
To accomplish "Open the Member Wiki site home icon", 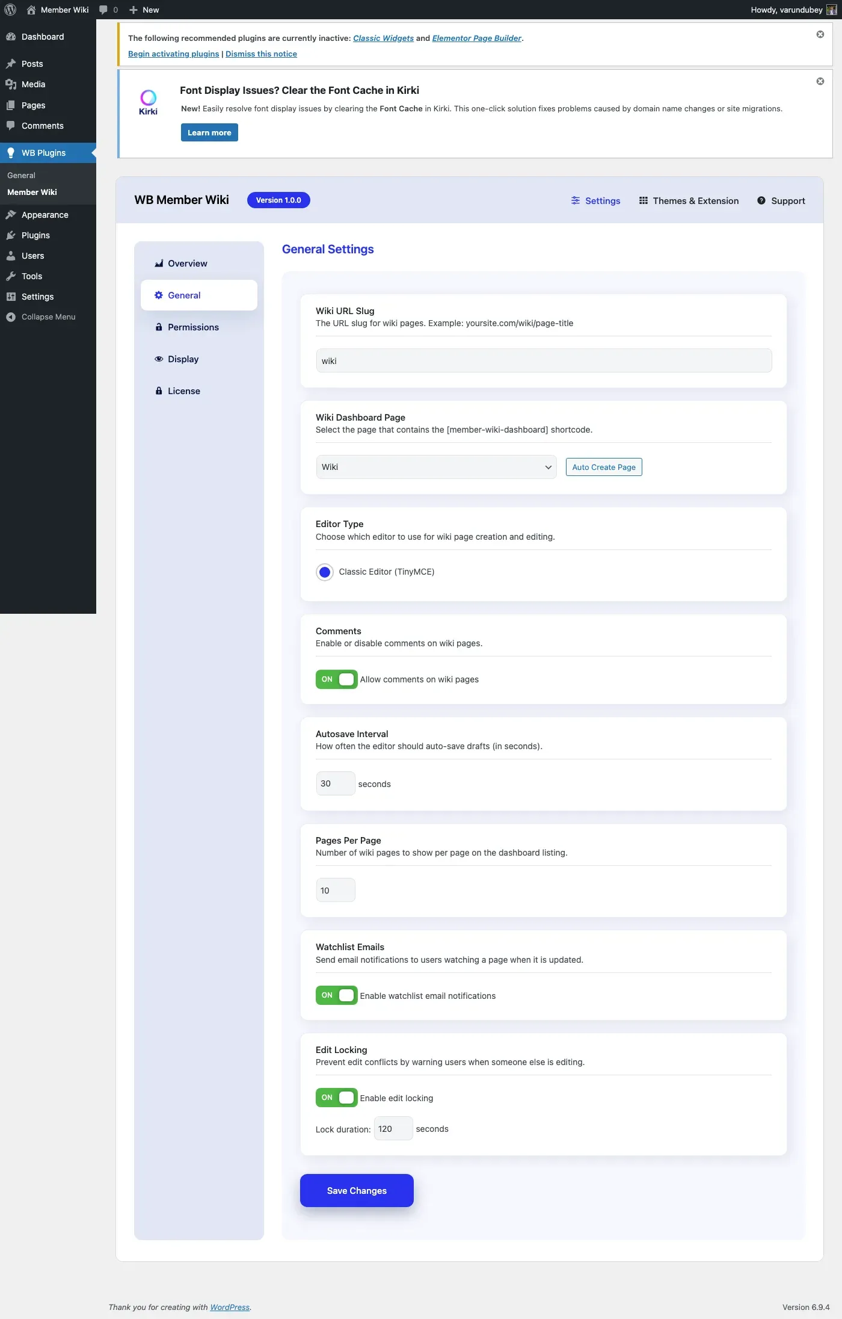I will click(31, 10).
